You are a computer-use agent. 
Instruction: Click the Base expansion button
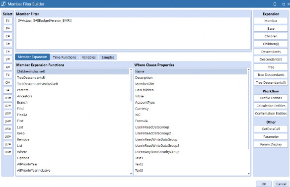click(x=271, y=28)
